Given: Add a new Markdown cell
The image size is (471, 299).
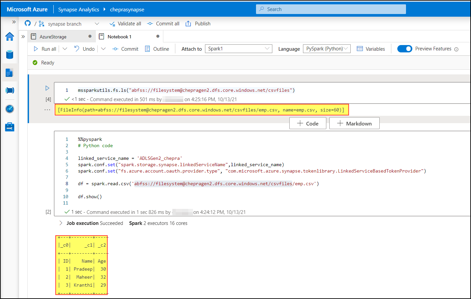Looking at the screenshot, I should tap(354, 123).
